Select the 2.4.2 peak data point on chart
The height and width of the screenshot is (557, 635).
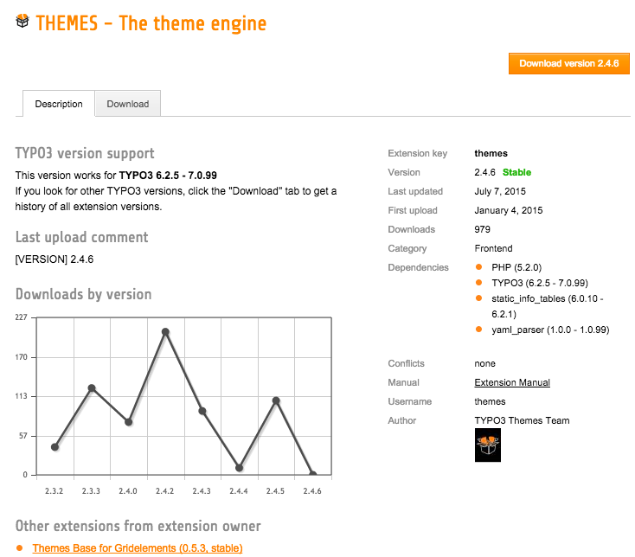coord(165,332)
